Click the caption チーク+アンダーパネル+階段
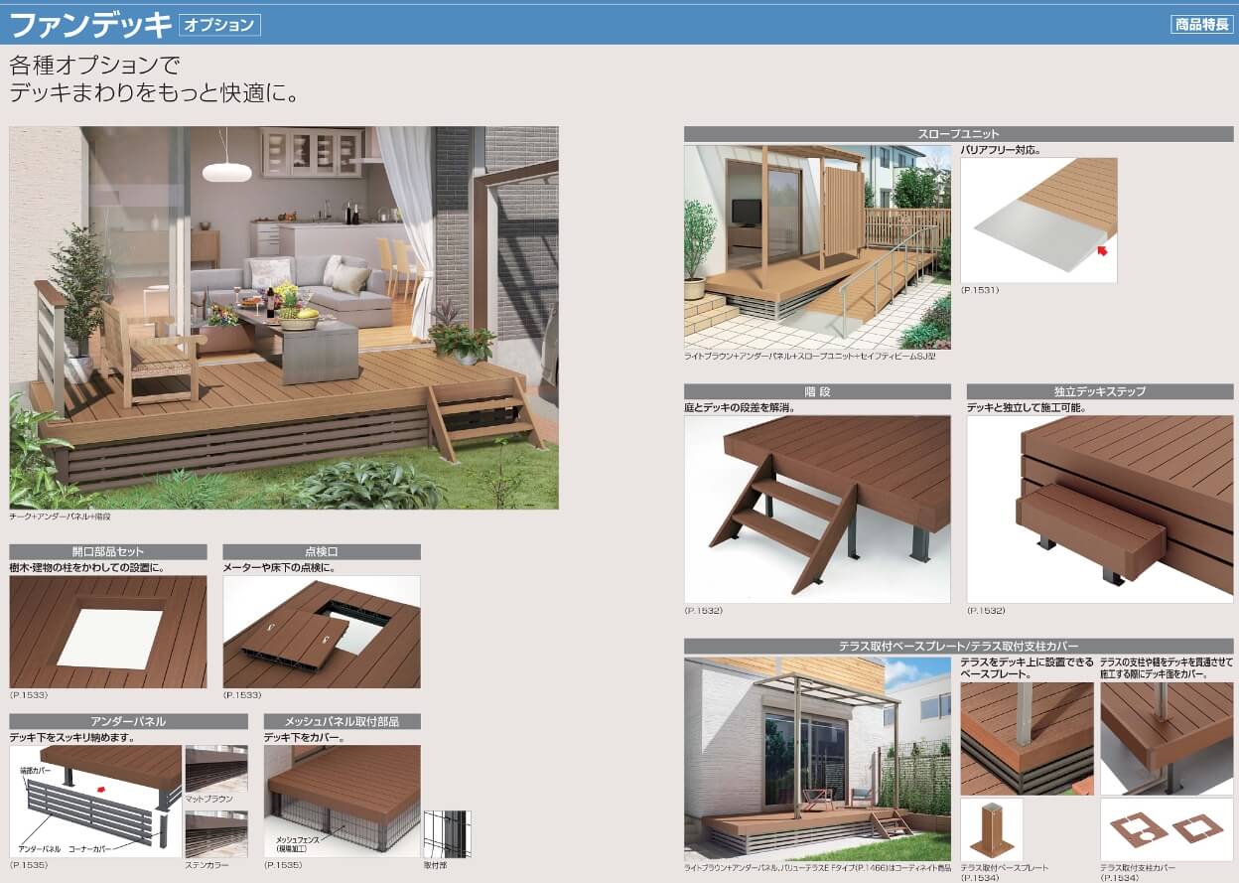 click(x=59, y=517)
